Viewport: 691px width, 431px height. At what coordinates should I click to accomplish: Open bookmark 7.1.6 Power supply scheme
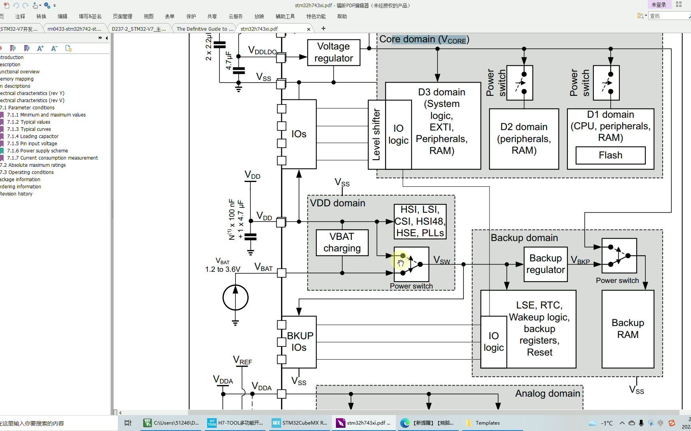(37, 151)
